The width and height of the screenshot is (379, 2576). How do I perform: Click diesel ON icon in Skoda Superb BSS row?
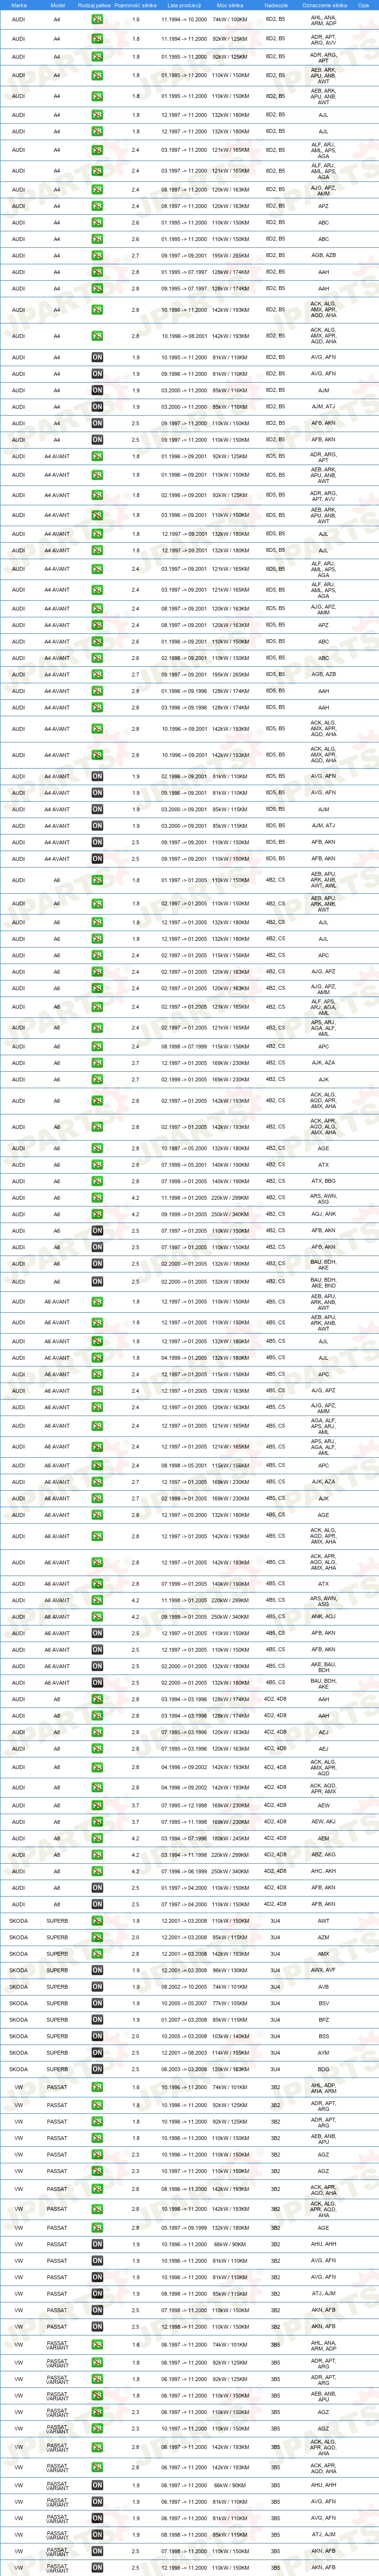coord(97,2036)
